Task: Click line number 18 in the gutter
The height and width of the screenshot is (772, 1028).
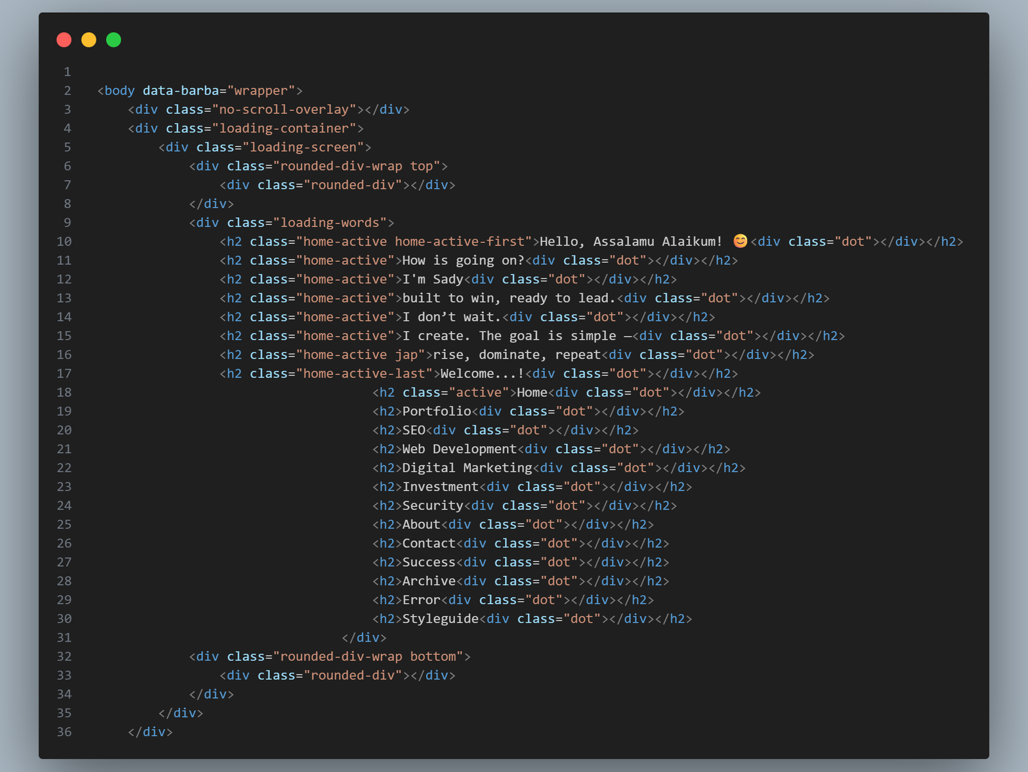Action: coord(64,392)
